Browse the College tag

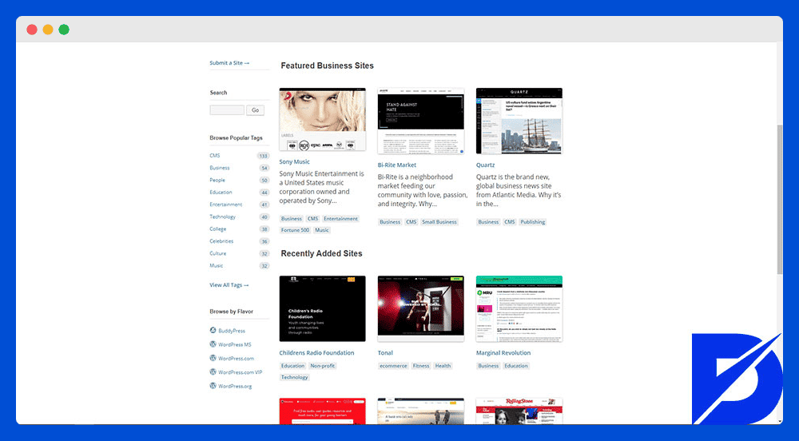[217, 228]
